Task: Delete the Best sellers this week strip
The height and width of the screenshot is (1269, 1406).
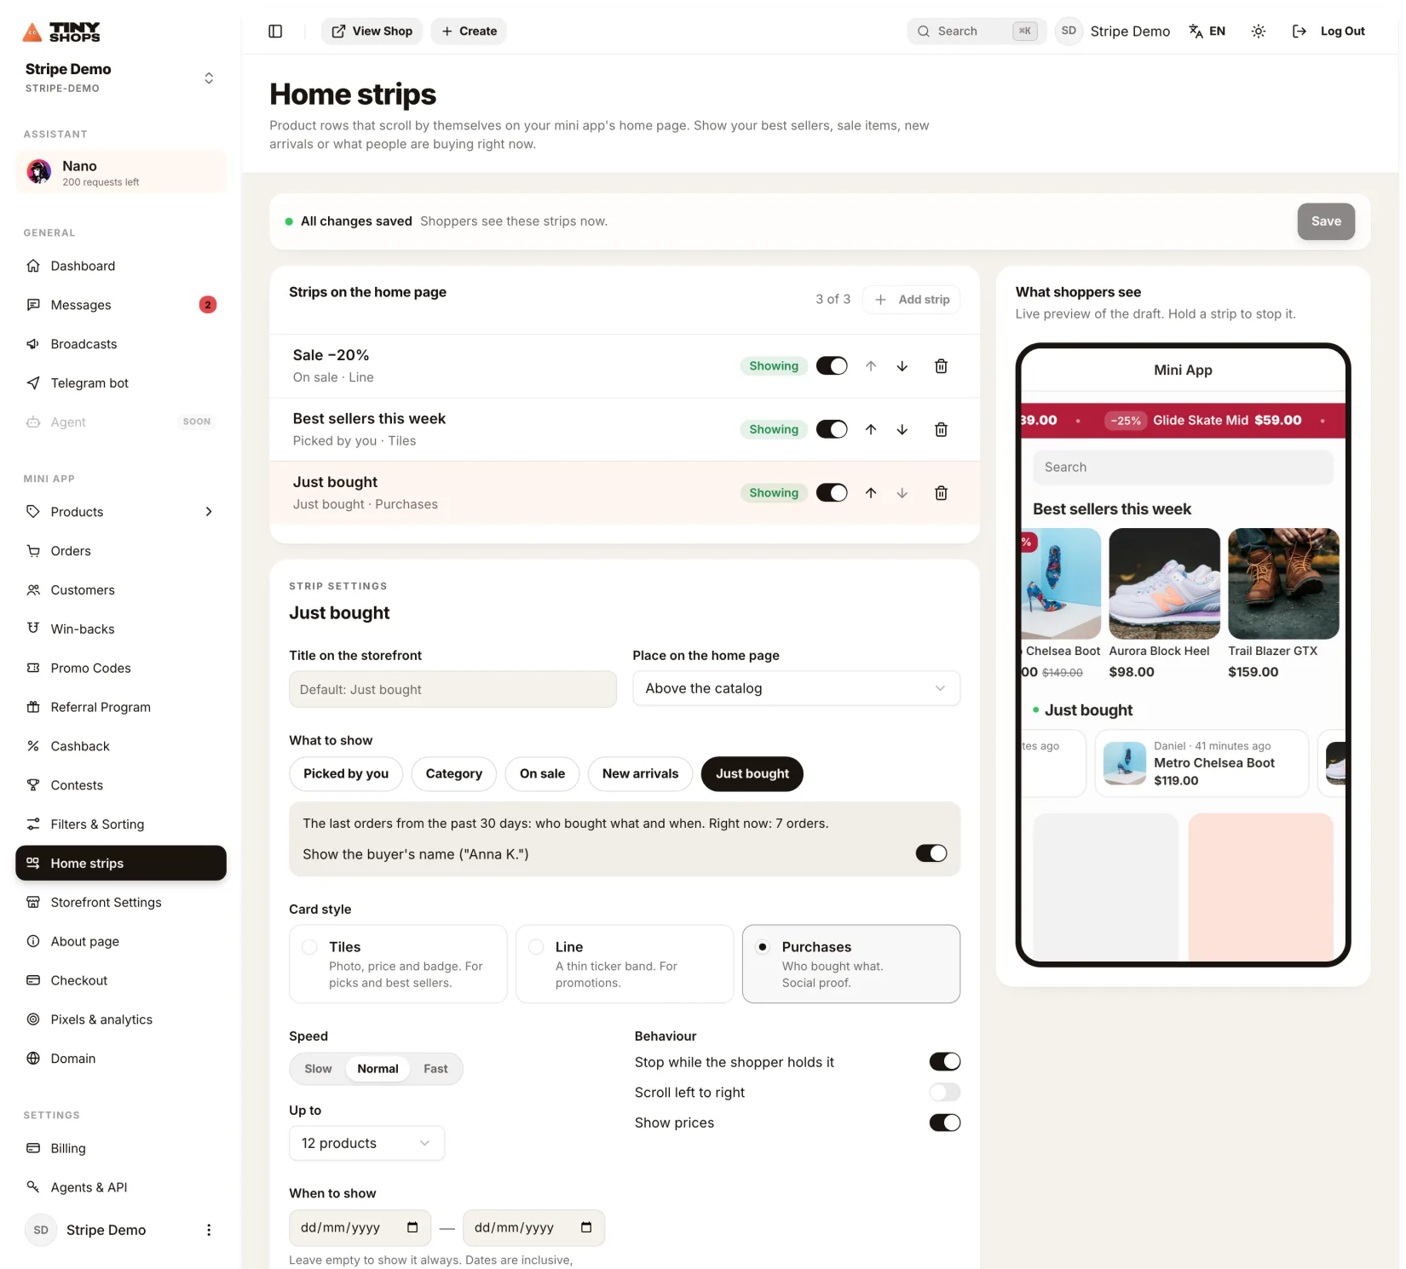Action: pos(941,429)
